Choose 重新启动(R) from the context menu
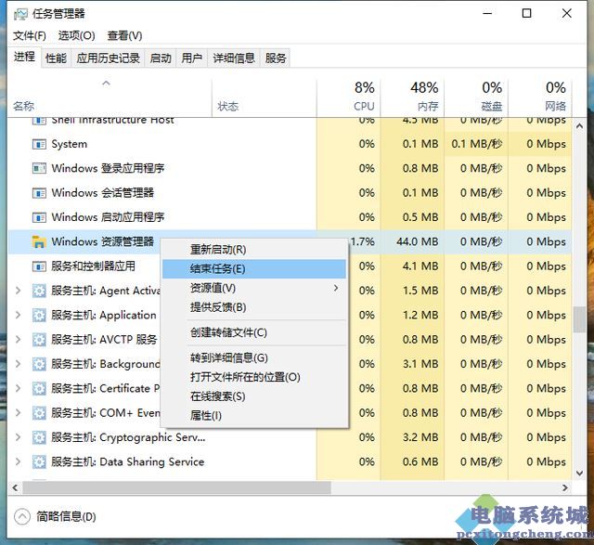Screen dimensions: 594x545 [x=254, y=250]
